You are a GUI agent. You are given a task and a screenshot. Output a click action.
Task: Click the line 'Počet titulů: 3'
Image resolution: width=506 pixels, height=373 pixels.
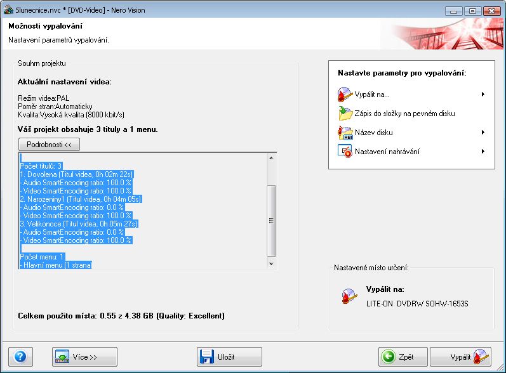pyautogui.click(x=41, y=166)
